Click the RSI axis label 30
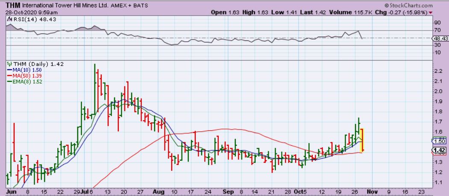The image size is (449, 196). coord(437,45)
